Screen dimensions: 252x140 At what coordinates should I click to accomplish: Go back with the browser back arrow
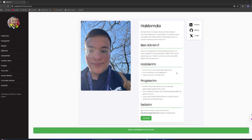pyautogui.click(x=1, y=6)
